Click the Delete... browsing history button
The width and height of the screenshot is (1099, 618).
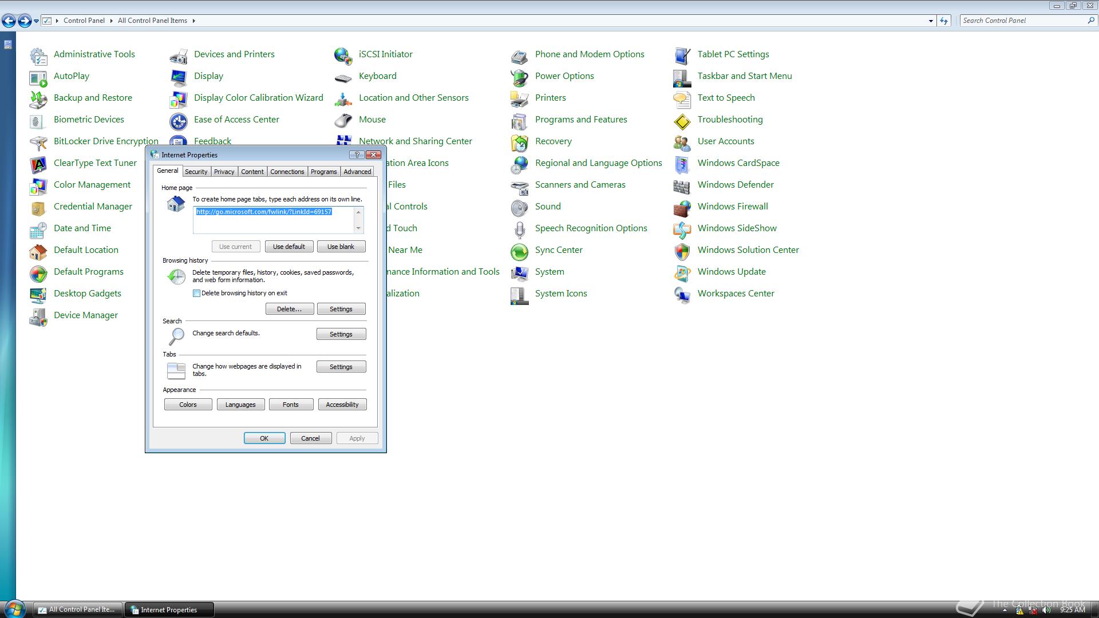coord(289,309)
